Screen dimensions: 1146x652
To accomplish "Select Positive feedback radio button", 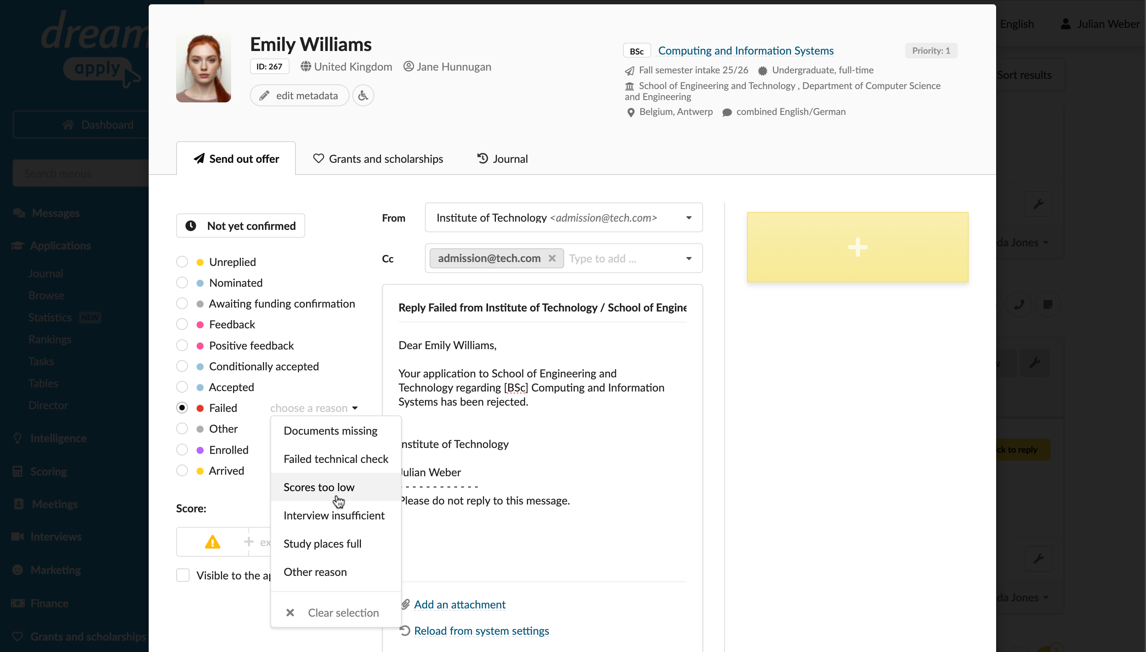I will click(x=182, y=345).
